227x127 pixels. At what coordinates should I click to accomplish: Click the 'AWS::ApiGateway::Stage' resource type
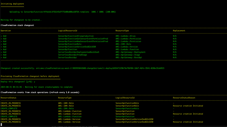coord(128,55)
